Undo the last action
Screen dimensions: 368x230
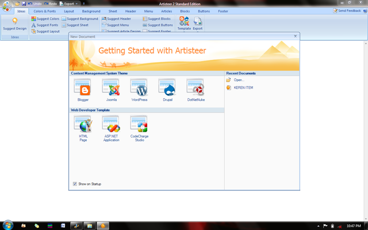(x=34, y=4)
